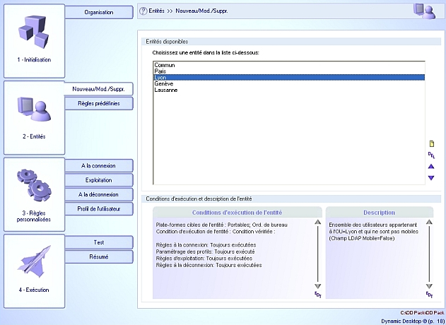Click the user computer icon in header
446x325 pixels.
pos(424,11)
